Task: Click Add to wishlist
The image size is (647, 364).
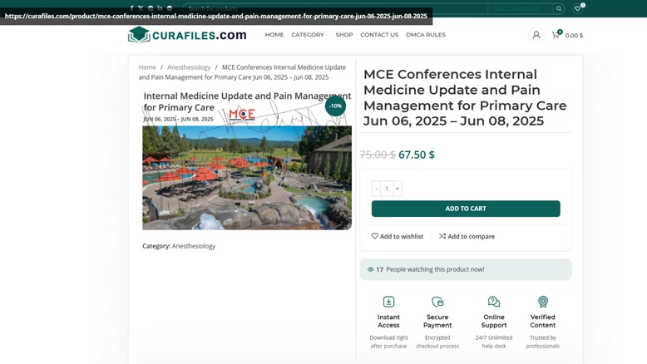Action: [398, 236]
